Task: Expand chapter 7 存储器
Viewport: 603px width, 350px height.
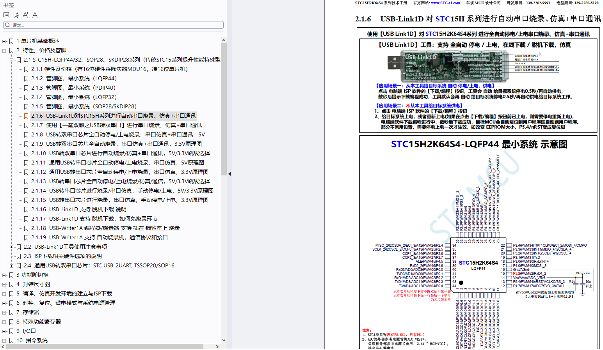Action: pos(4,312)
